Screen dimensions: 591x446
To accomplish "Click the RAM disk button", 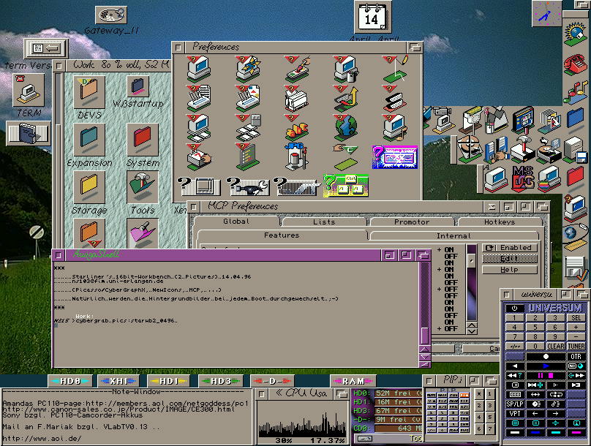I will [354, 381].
